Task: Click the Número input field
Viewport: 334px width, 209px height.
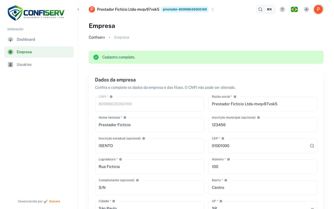Action: click(263, 167)
